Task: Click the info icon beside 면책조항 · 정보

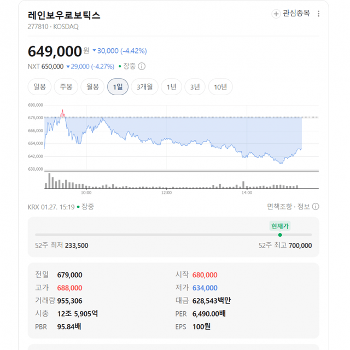Action: pyautogui.click(x=316, y=206)
